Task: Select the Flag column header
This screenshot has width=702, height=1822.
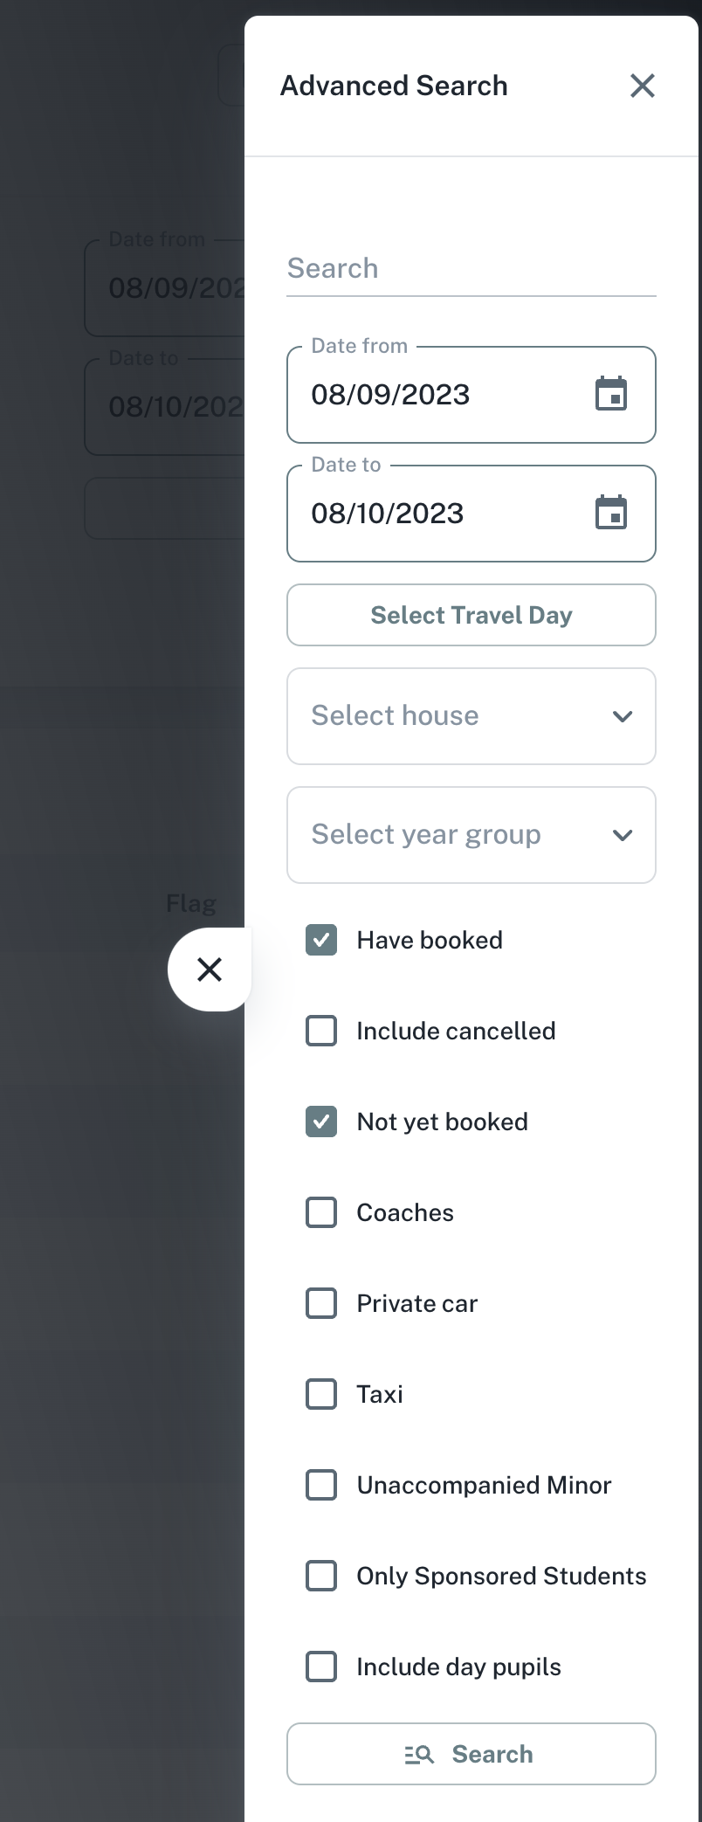Action: pyautogui.click(x=190, y=902)
